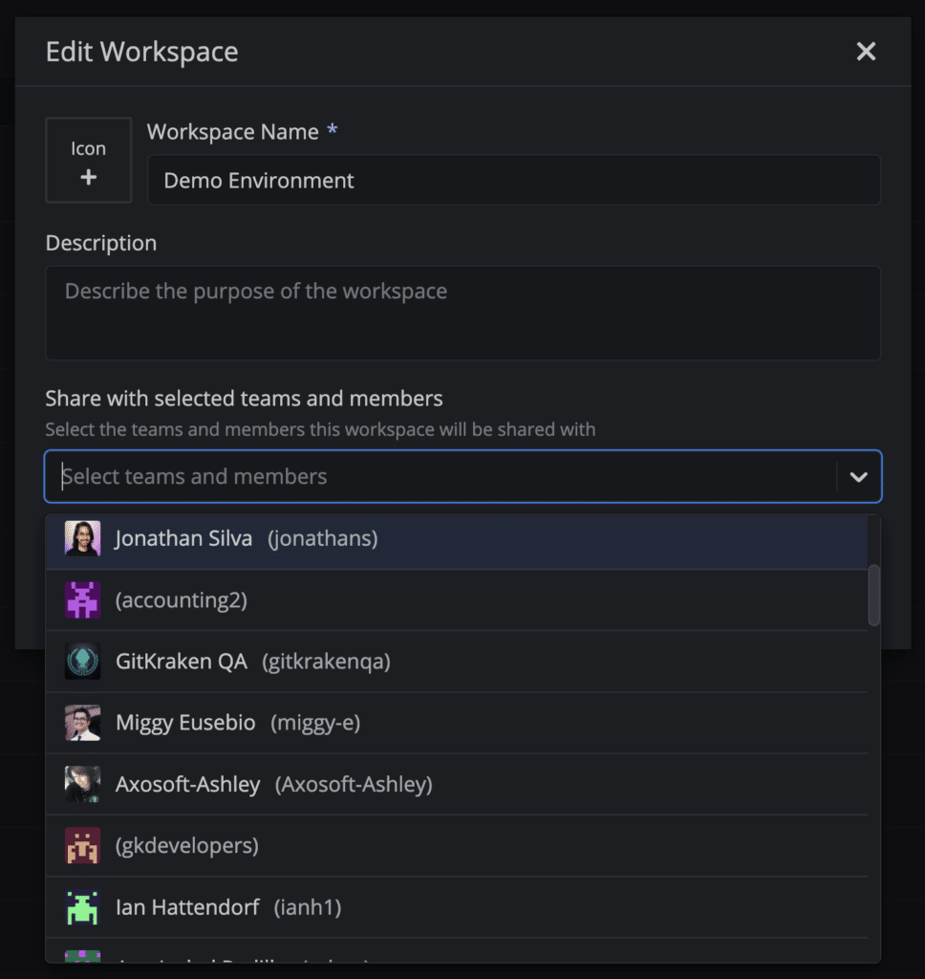
Task: Add a workspace icon with plus button
Action: (x=88, y=161)
